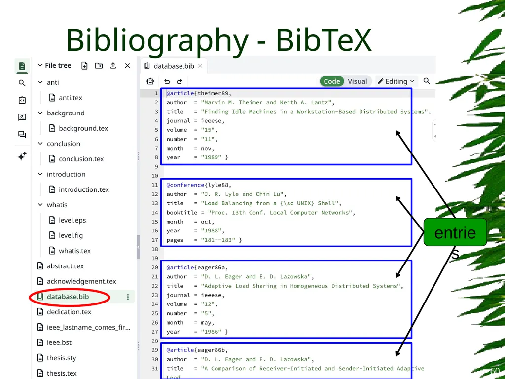This screenshot has height=379, width=505.
Task: Open search in the editor toolbar
Action: (427, 81)
